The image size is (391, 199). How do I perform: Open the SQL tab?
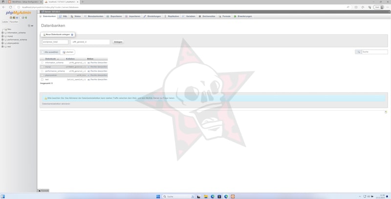click(64, 17)
